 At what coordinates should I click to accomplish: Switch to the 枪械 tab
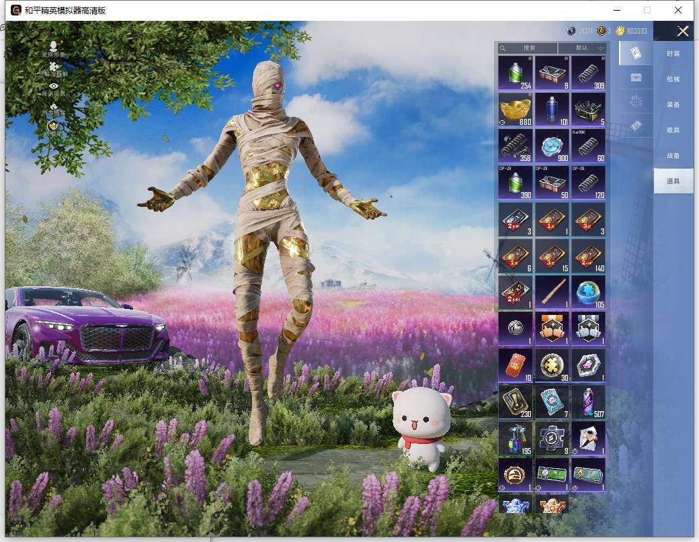673,79
